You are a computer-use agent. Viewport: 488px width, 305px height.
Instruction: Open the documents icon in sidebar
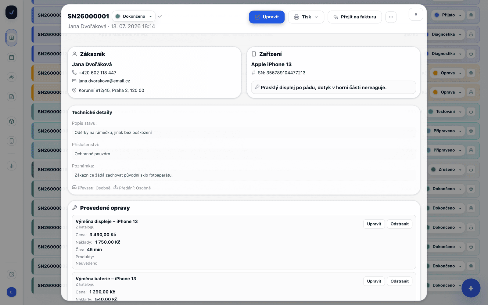click(12, 97)
